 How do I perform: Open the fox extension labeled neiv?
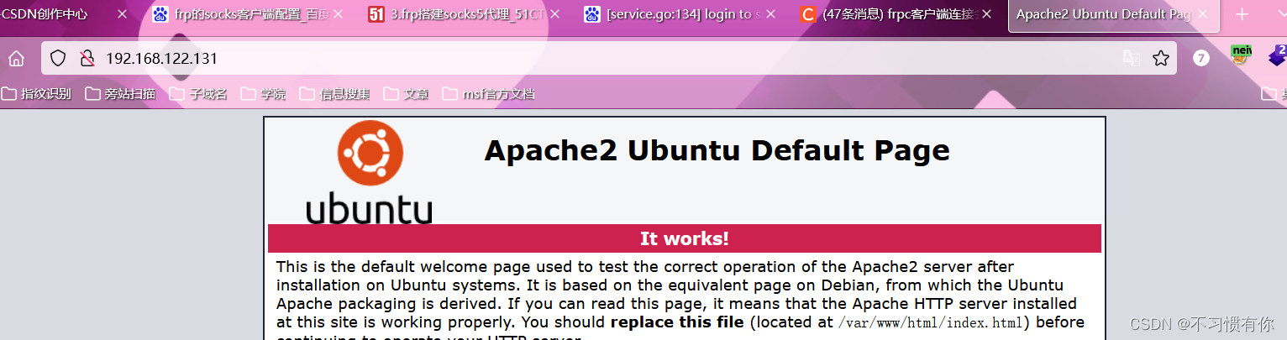[1240, 55]
